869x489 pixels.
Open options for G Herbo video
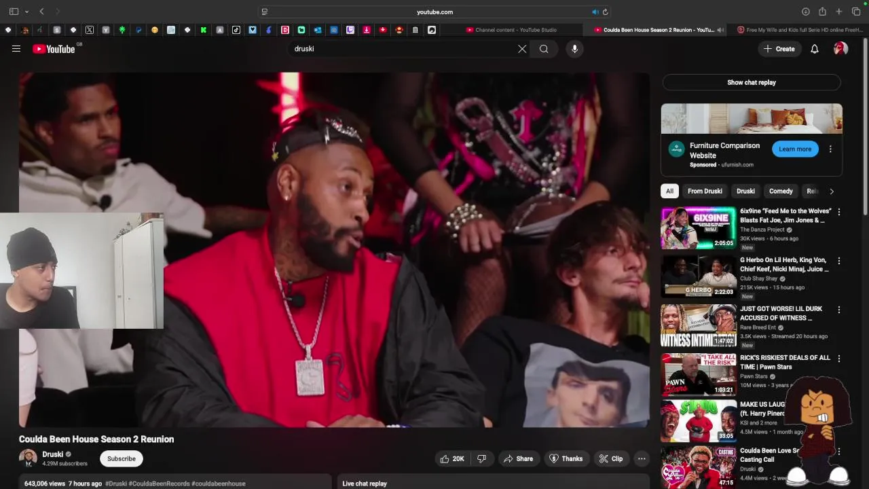click(838, 261)
